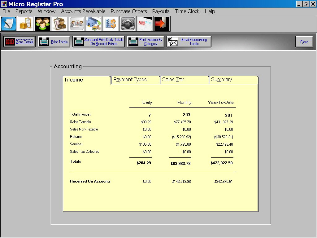The width and height of the screenshot is (317, 238).
Task: Click Micro Register Pro title bar icon
Action: point(4,4)
